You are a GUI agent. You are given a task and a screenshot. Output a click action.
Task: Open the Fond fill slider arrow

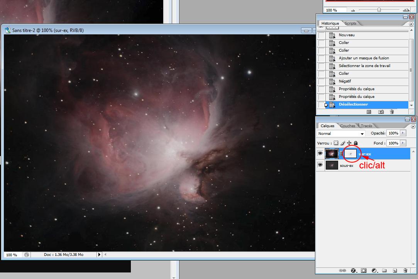point(403,143)
